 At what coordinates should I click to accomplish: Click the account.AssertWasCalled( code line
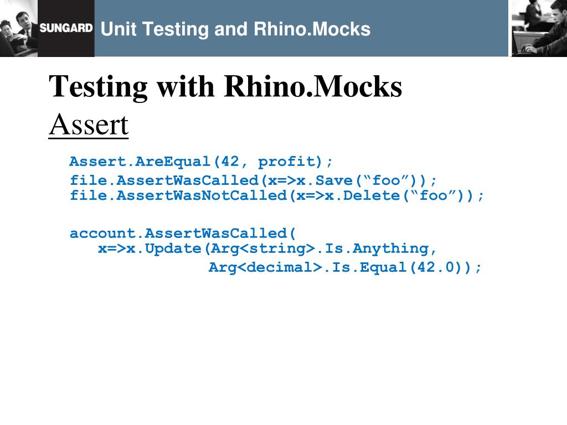click(183, 233)
